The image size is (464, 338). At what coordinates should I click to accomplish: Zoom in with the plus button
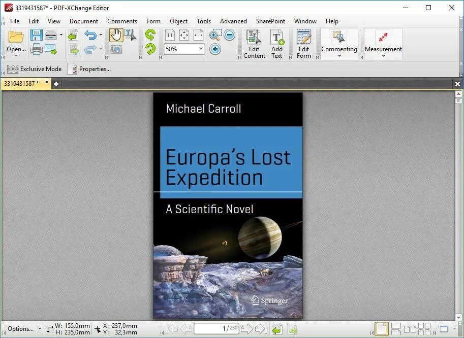coord(215,49)
